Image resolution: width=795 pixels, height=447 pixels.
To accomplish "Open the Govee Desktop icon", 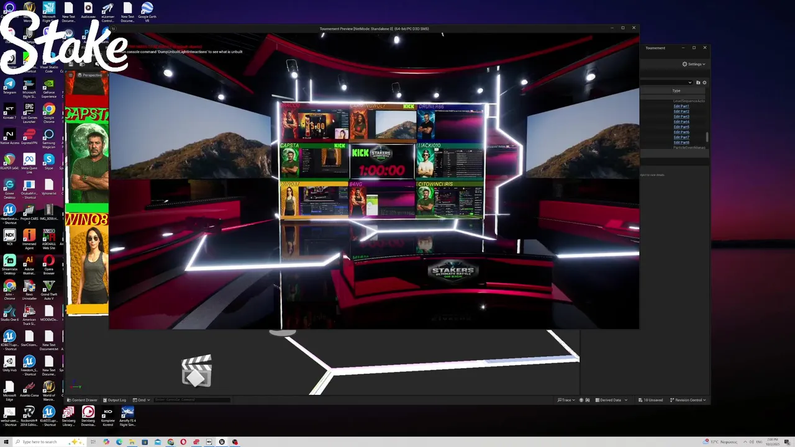I will 9,190.
